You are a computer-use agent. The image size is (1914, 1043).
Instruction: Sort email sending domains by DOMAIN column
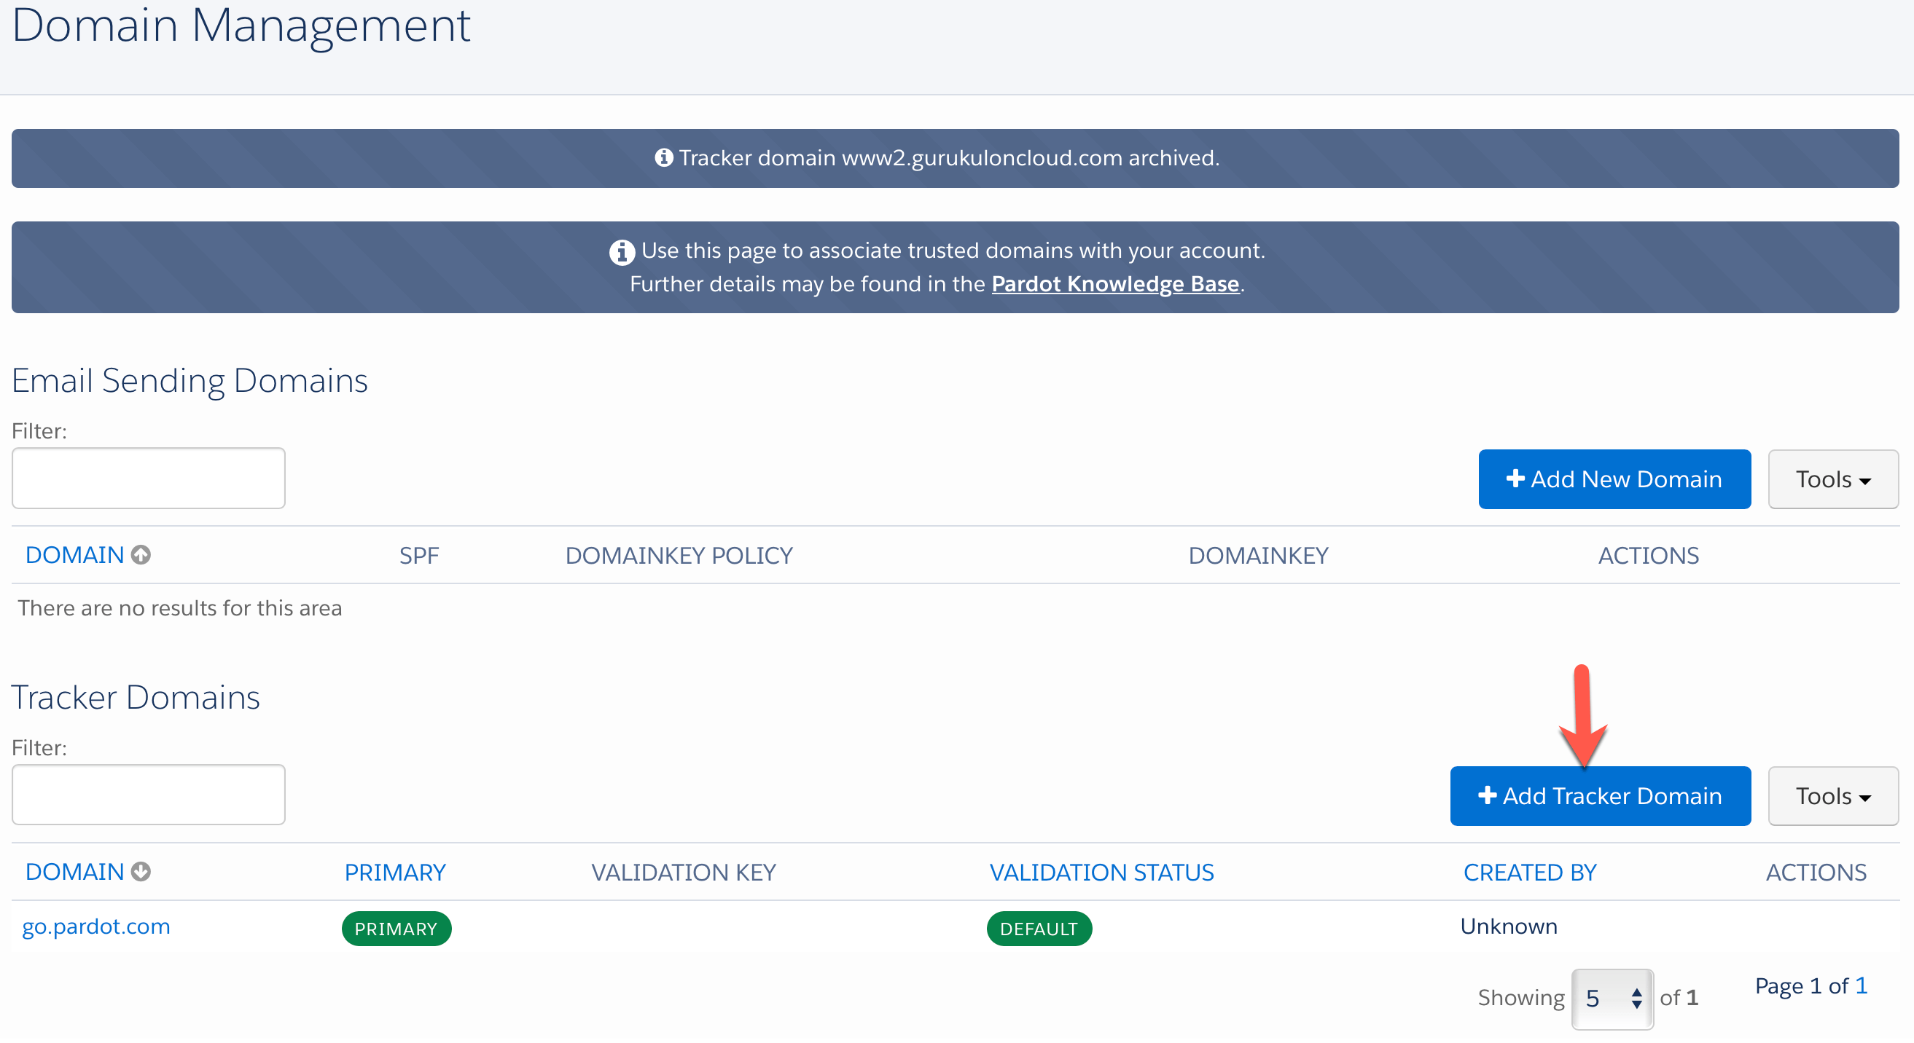[74, 555]
